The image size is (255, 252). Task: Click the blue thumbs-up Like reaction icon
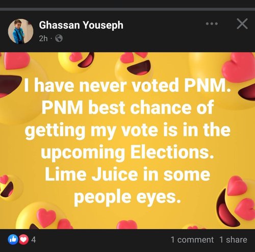[x=13, y=239]
